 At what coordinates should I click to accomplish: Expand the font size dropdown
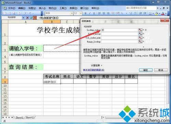coord(81,13)
